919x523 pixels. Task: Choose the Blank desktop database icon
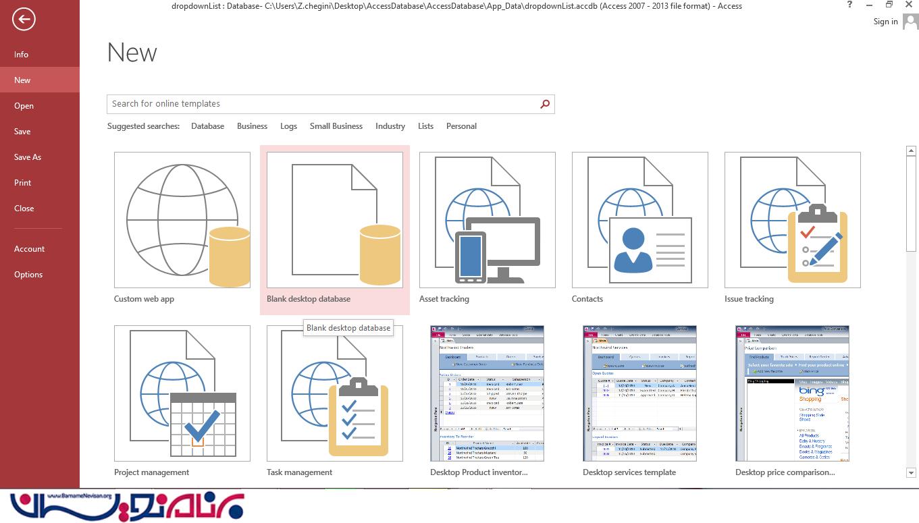335,220
